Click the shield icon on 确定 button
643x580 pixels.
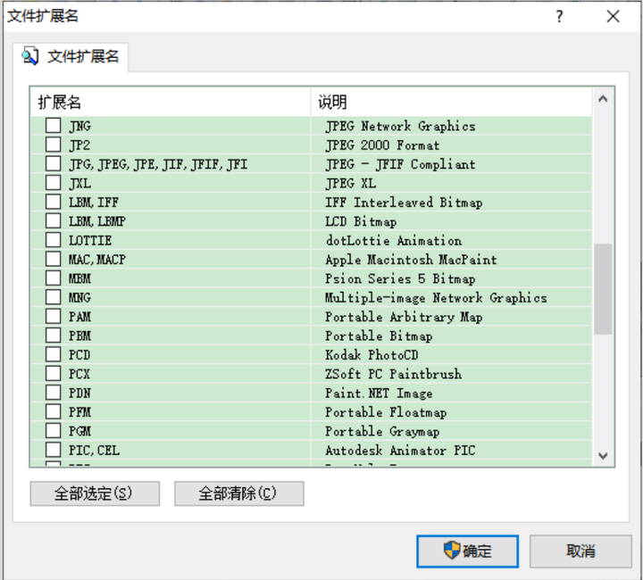coord(452,550)
